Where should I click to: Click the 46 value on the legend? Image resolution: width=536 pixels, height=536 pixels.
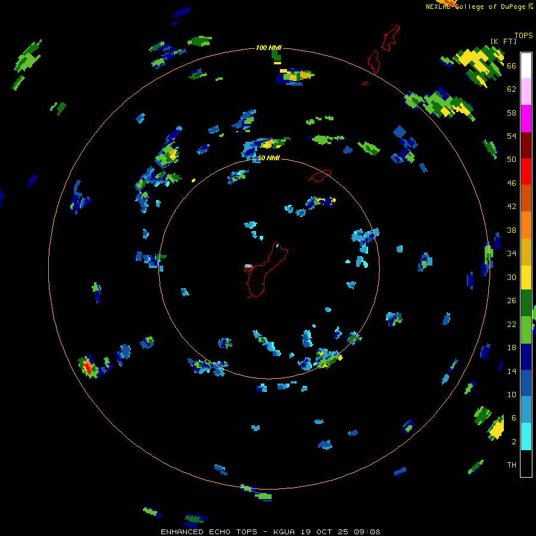(x=512, y=183)
